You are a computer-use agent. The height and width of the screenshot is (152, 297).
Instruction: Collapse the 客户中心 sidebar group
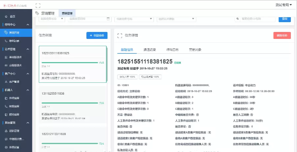[x=28, y=74]
